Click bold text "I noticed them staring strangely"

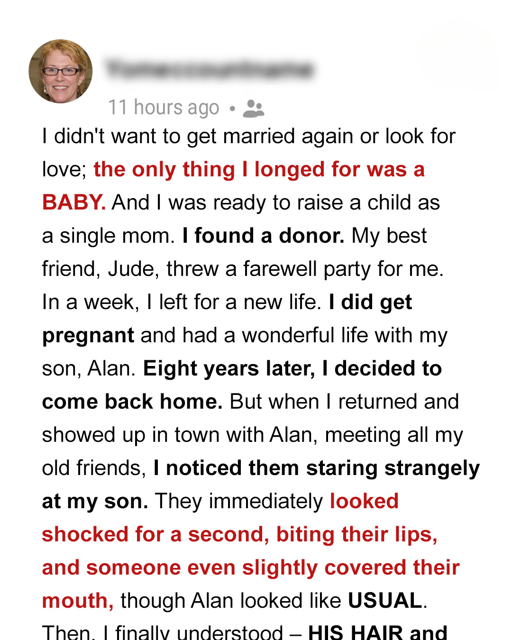click(317, 468)
